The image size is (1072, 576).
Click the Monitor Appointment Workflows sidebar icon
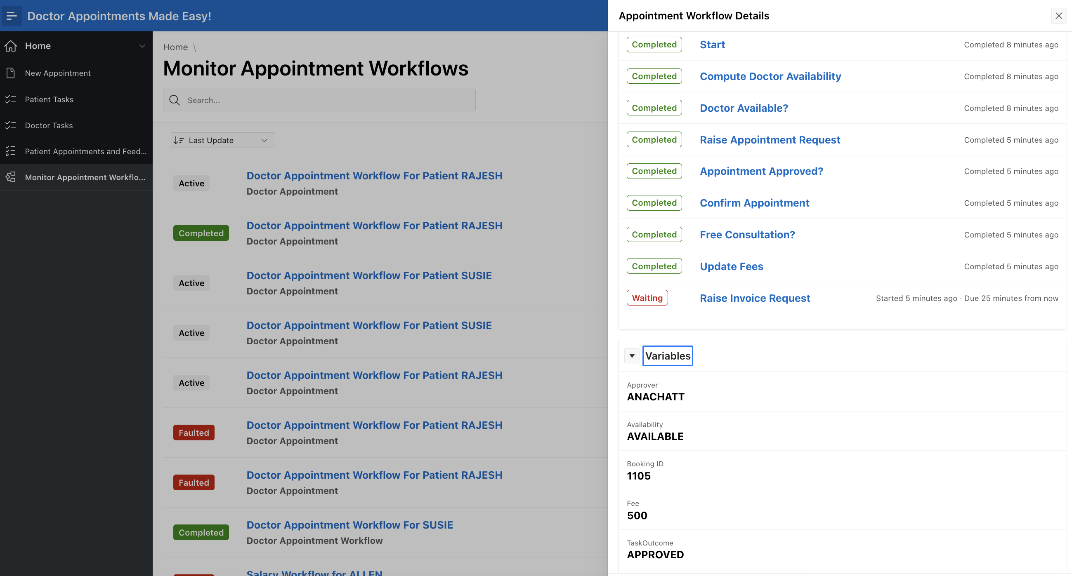coord(11,177)
